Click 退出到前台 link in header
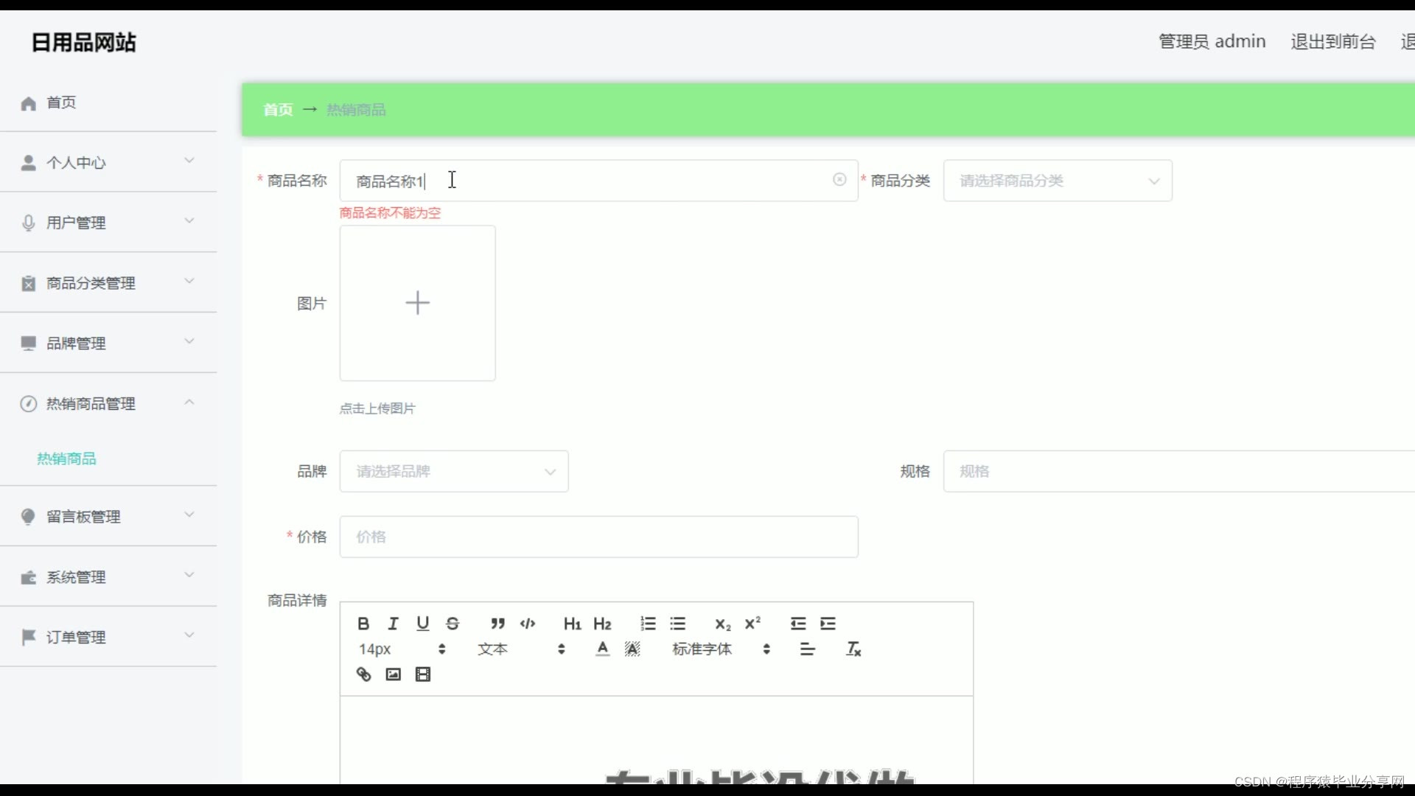The width and height of the screenshot is (1415, 796). [1332, 41]
